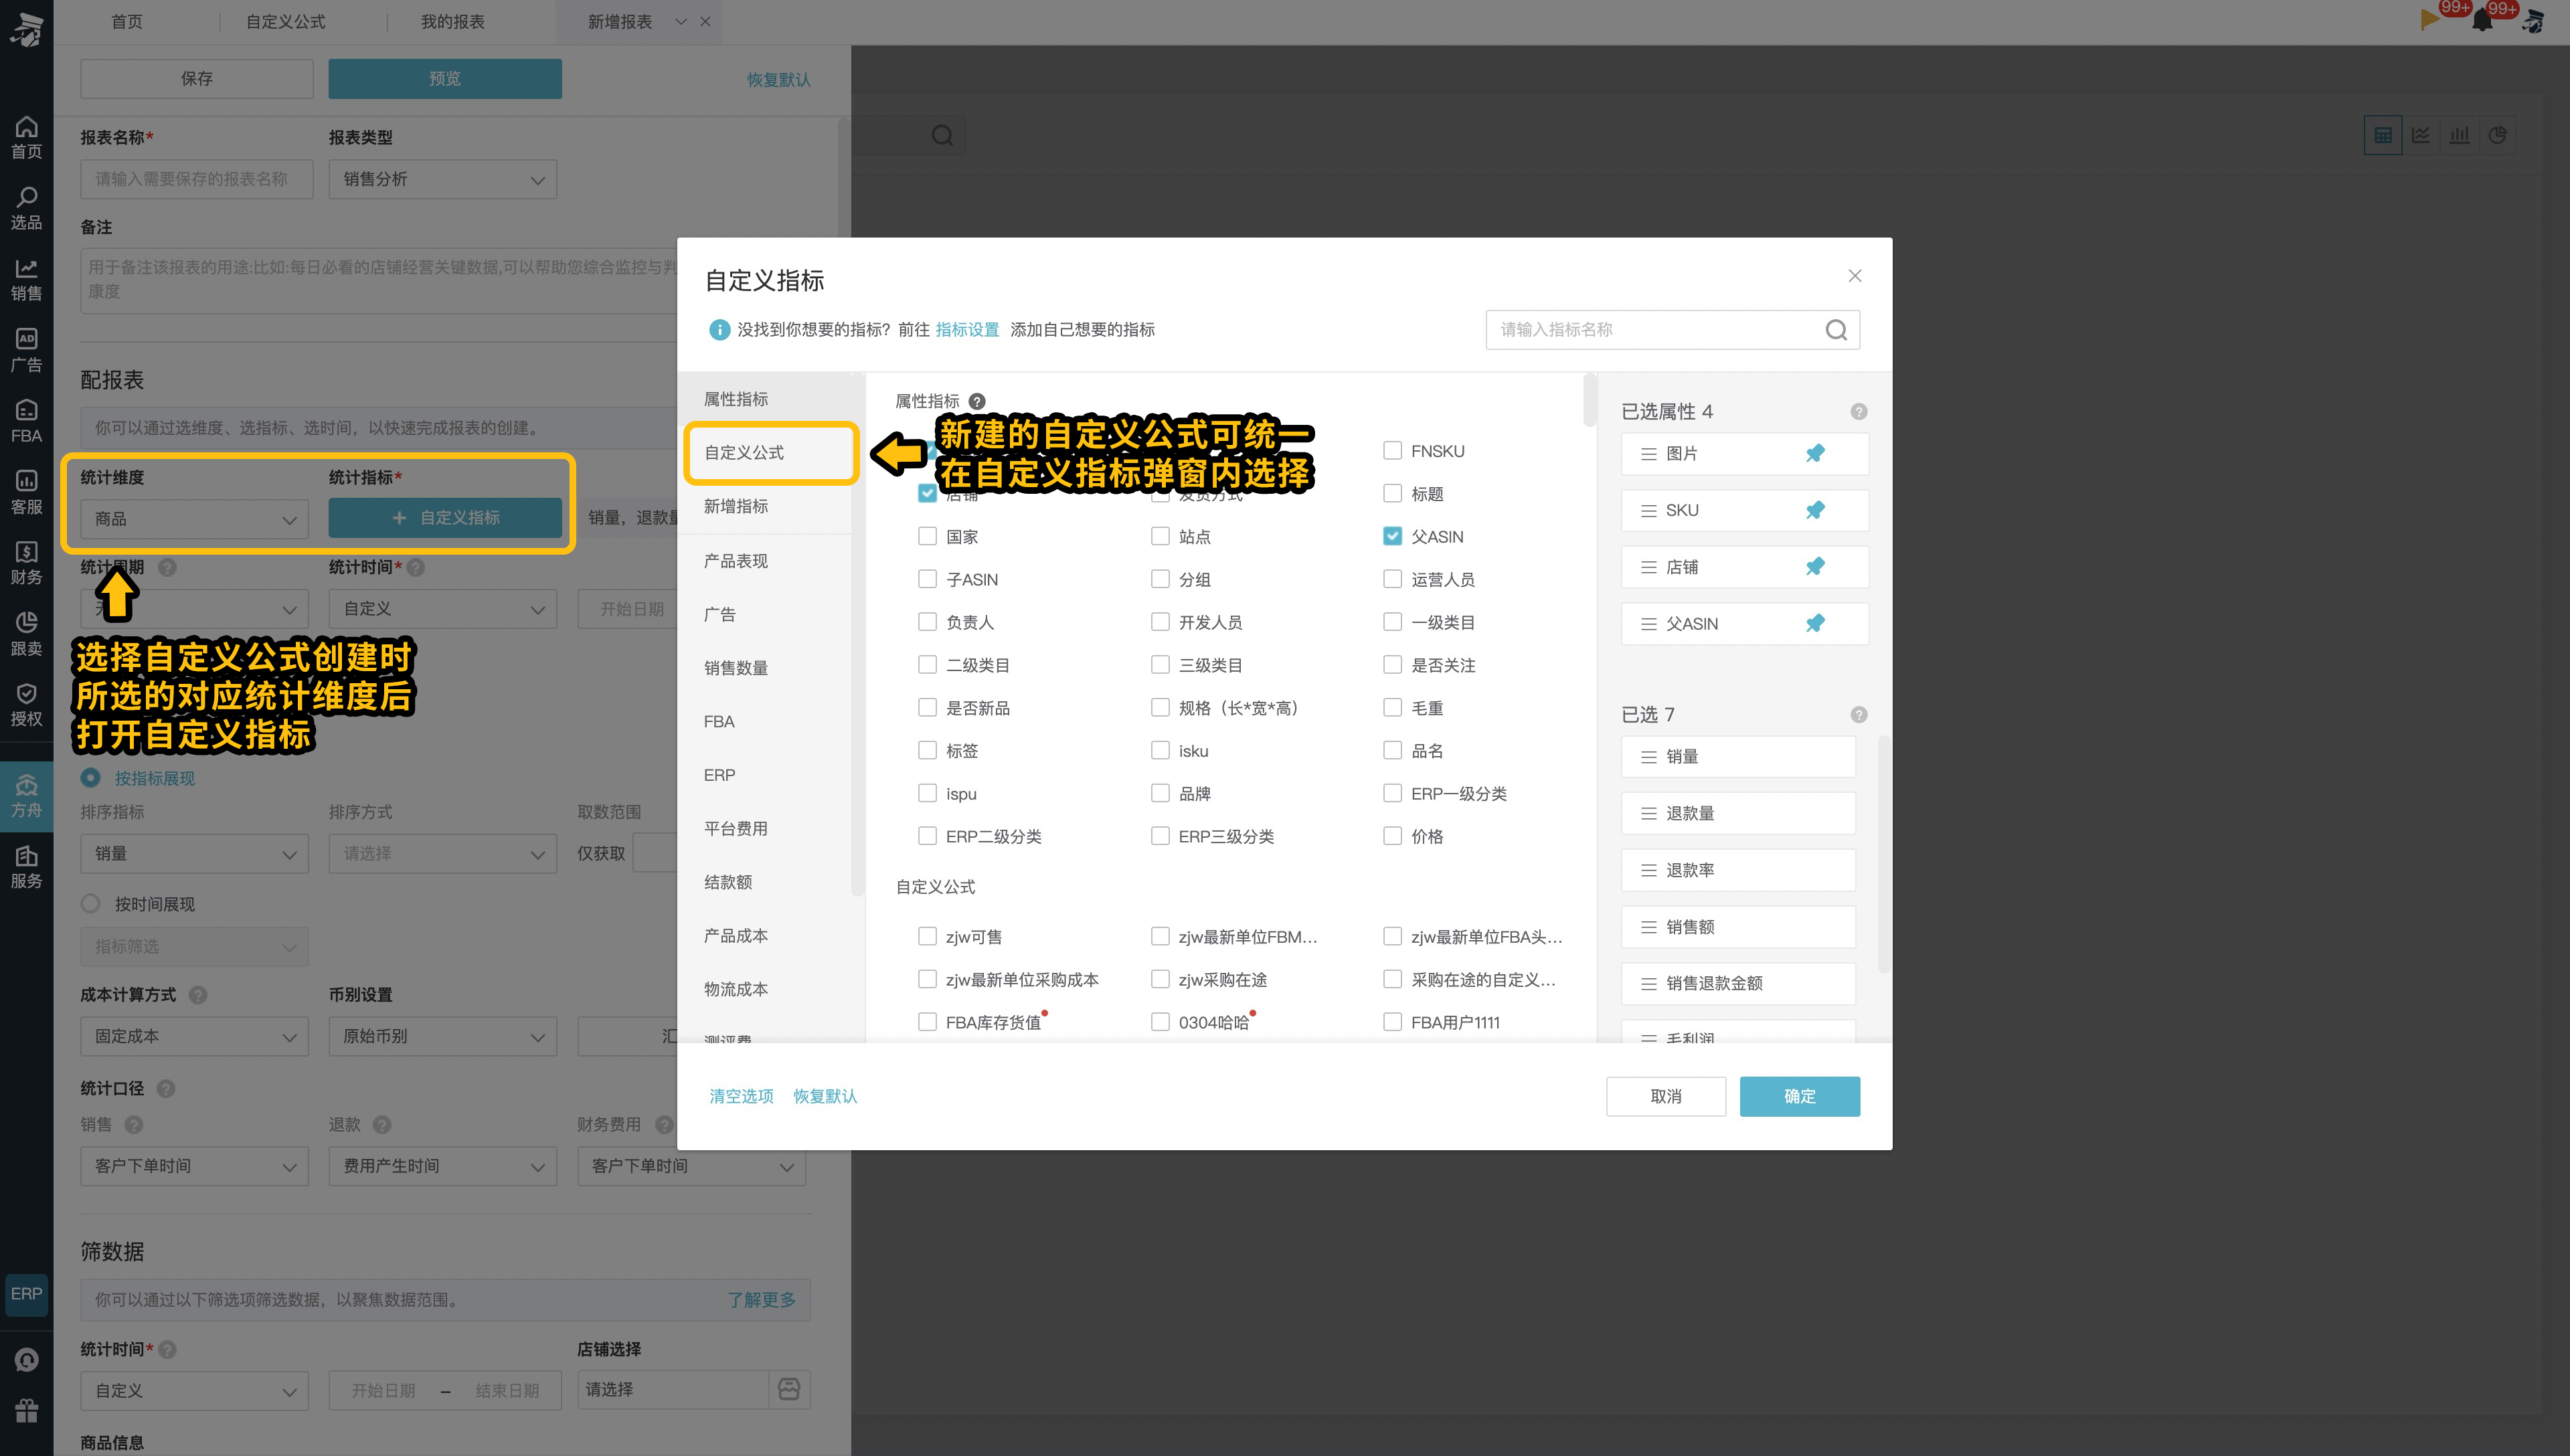Viewport: 2570px width, 1456px height.
Task: Open the 广告 icon in sidebar
Action: click(27, 339)
